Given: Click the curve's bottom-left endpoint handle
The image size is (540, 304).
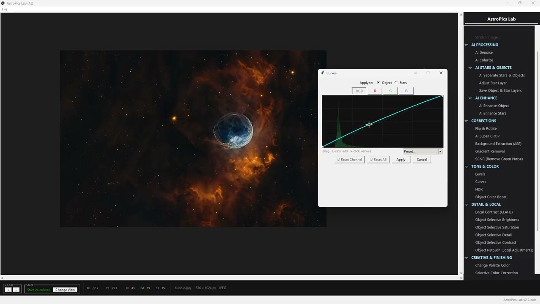Looking at the screenshot, I should [x=323, y=147].
